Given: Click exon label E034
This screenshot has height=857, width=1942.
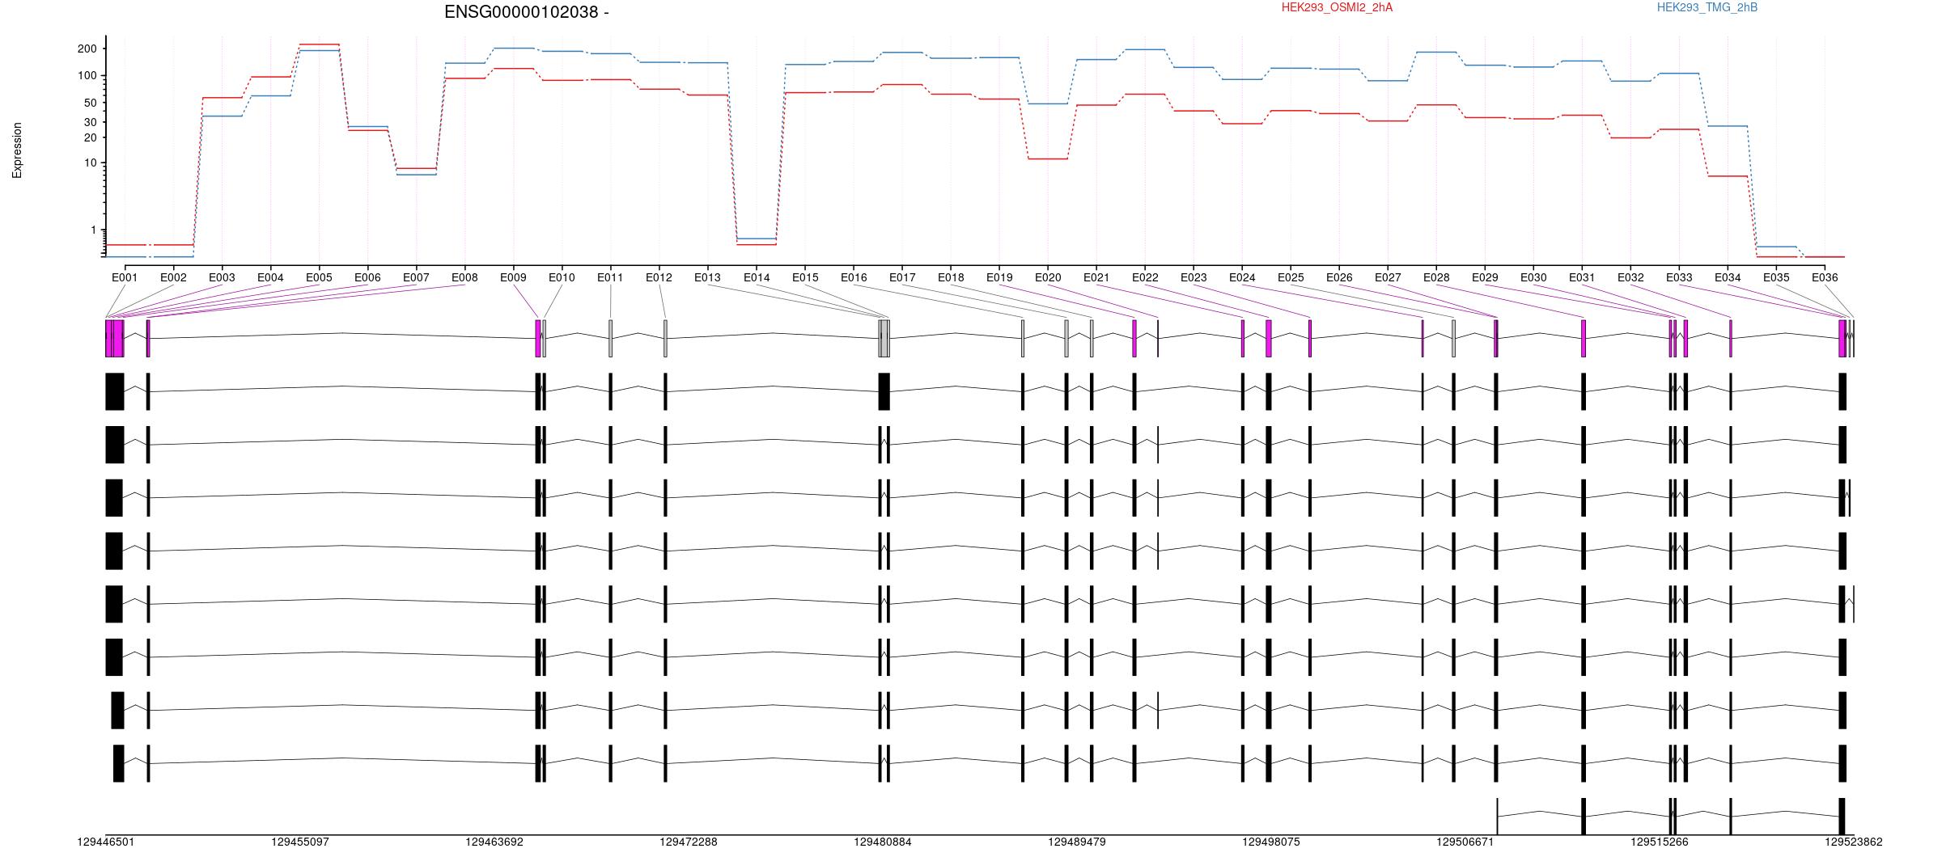Looking at the screenshot, I should click(1728, 277).
